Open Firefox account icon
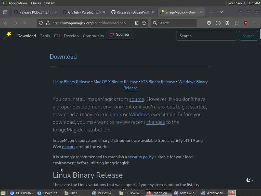The height and width of the screenshot is (196, 261). pyautogui.click(x=227, y=23)
